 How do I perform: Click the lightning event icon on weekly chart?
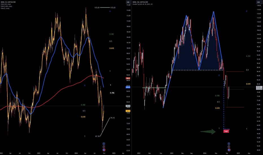(229, 147)
